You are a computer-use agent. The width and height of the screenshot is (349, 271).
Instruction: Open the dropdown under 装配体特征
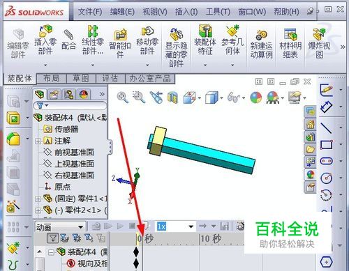coord(205,65)
